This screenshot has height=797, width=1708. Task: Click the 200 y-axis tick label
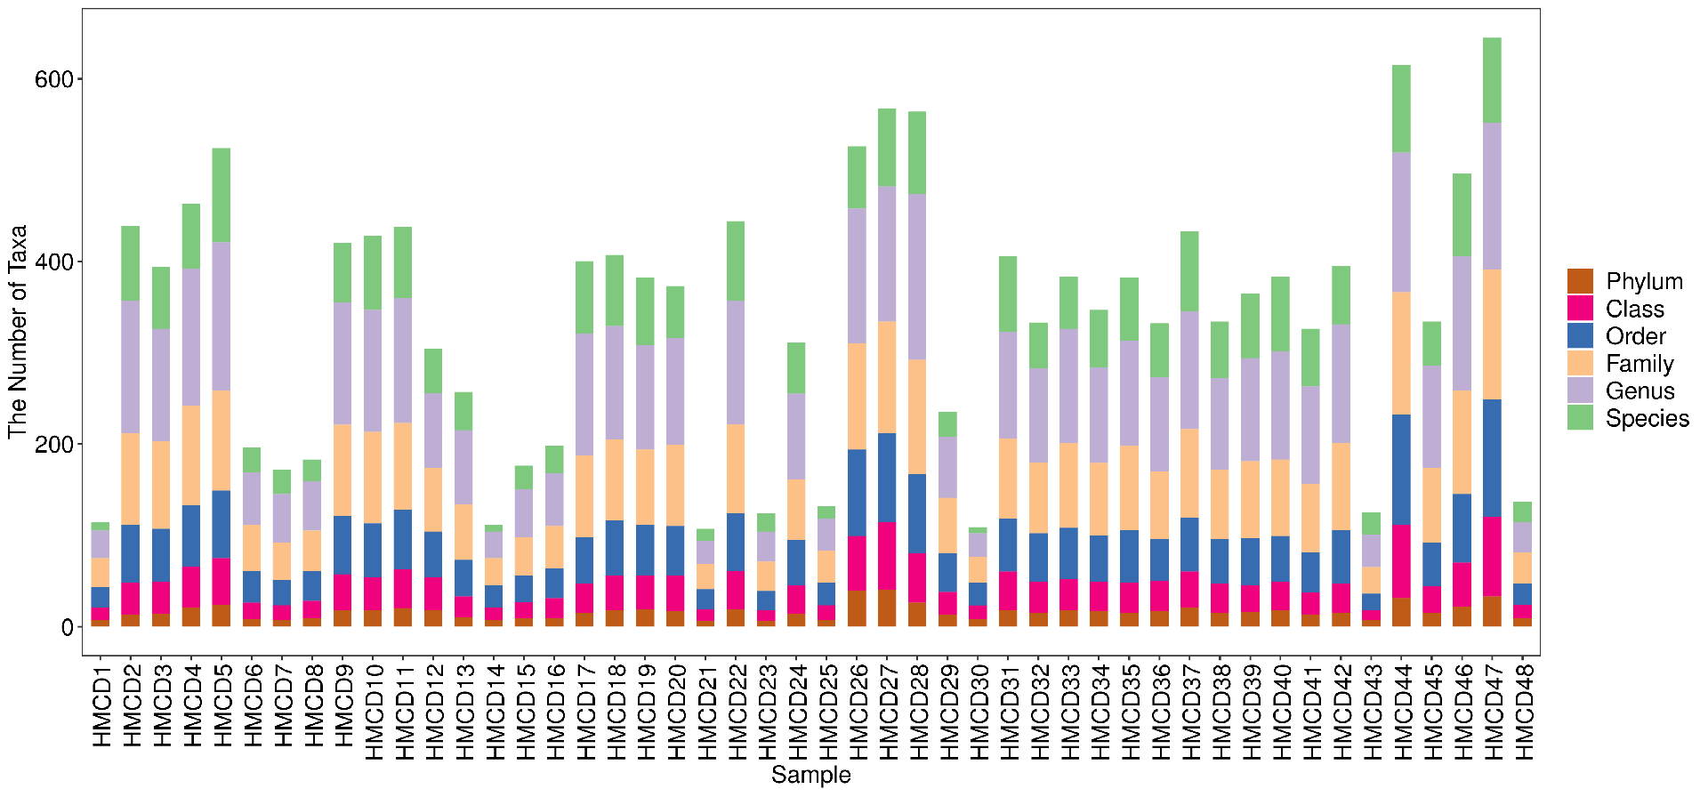[53, 445]
